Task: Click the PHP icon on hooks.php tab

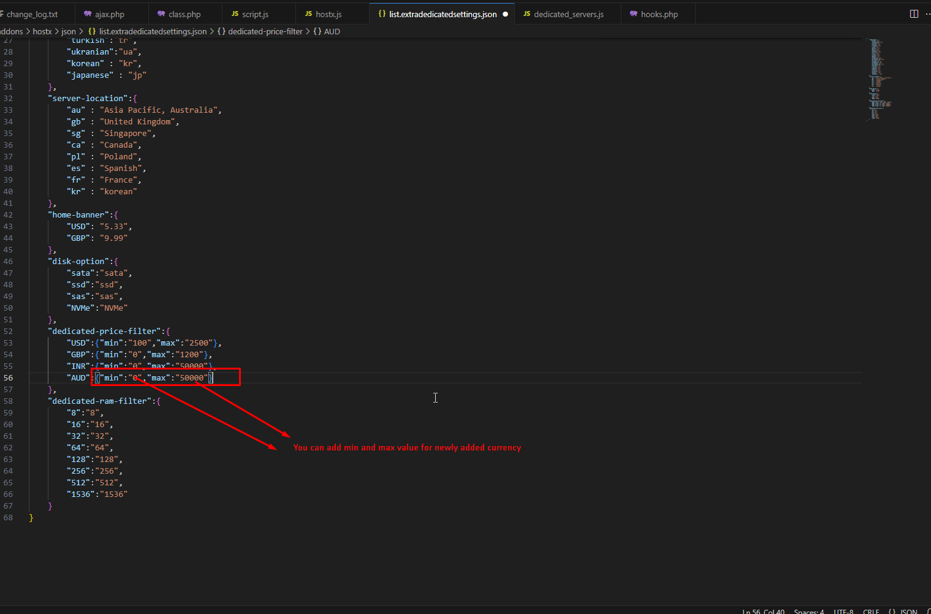Action: pos(634,14)
